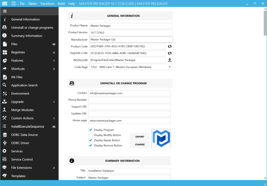Click the Service Control sliders icon
The width and height of the screenshot is (267, 186).
pos(5,159)
